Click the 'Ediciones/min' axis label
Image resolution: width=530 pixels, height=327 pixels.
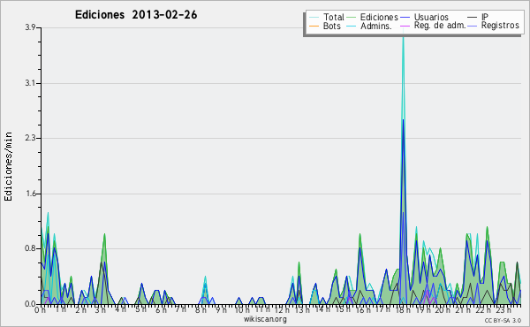point(8,166)
